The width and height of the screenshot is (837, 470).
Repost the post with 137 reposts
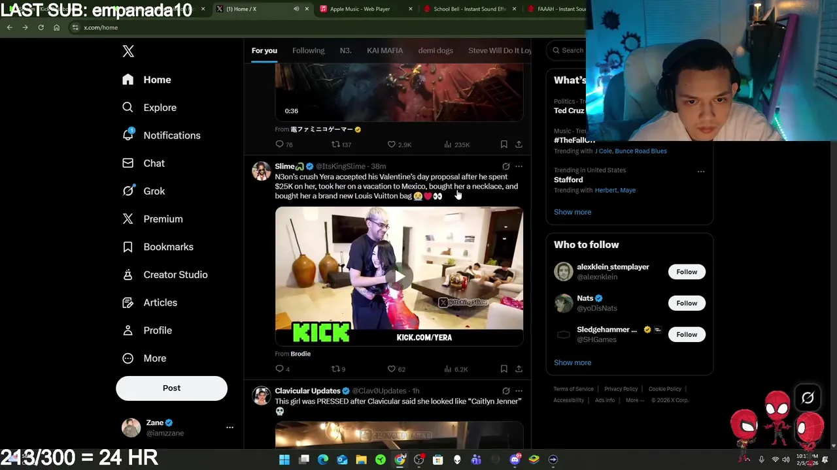[x=341, y=144]
